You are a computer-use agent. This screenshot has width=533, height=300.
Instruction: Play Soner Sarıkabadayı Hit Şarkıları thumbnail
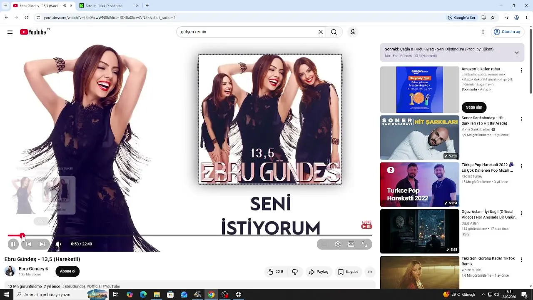click(x=420, y=137)
